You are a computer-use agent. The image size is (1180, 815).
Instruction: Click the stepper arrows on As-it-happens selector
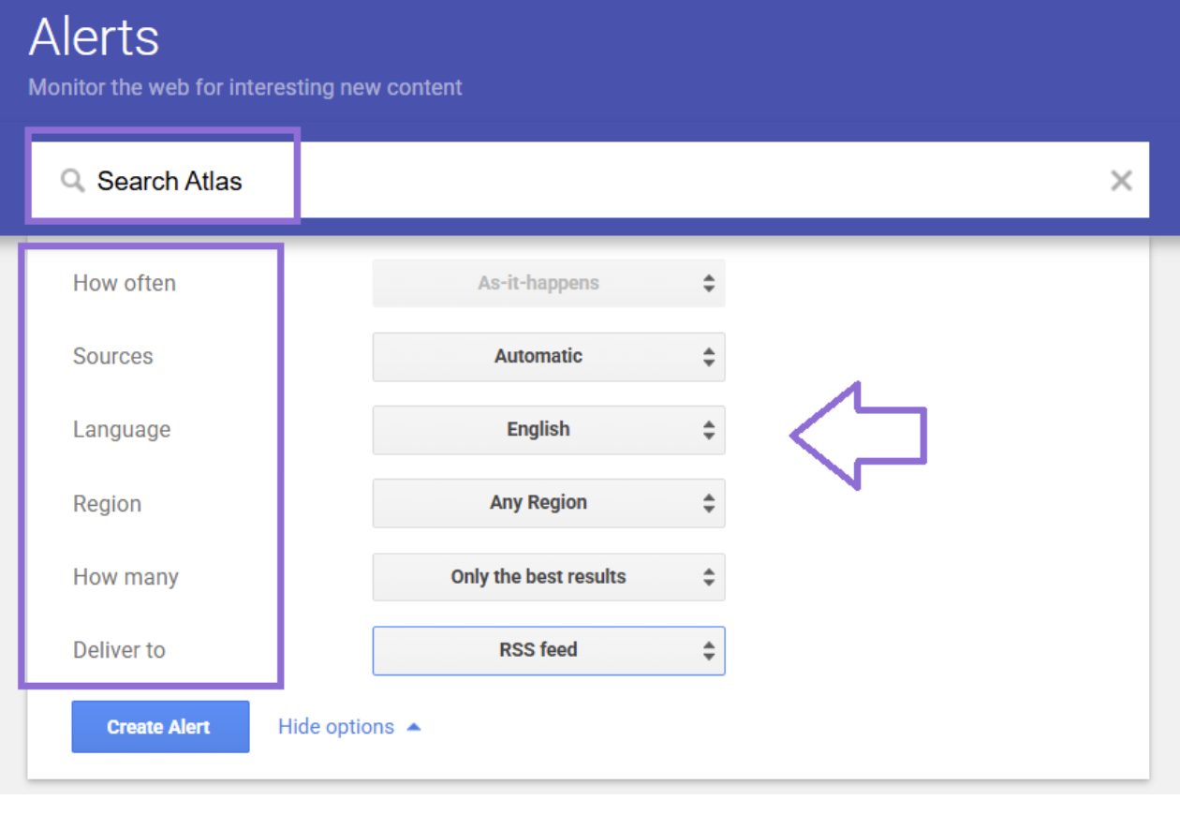pos(709,283)
